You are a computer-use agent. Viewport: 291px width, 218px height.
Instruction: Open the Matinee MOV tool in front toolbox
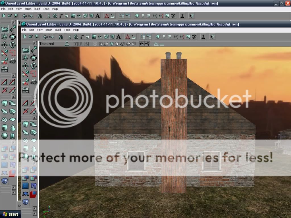26,91
